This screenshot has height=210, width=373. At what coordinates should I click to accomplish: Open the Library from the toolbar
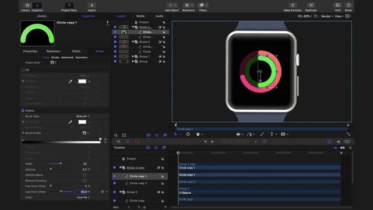27,5
